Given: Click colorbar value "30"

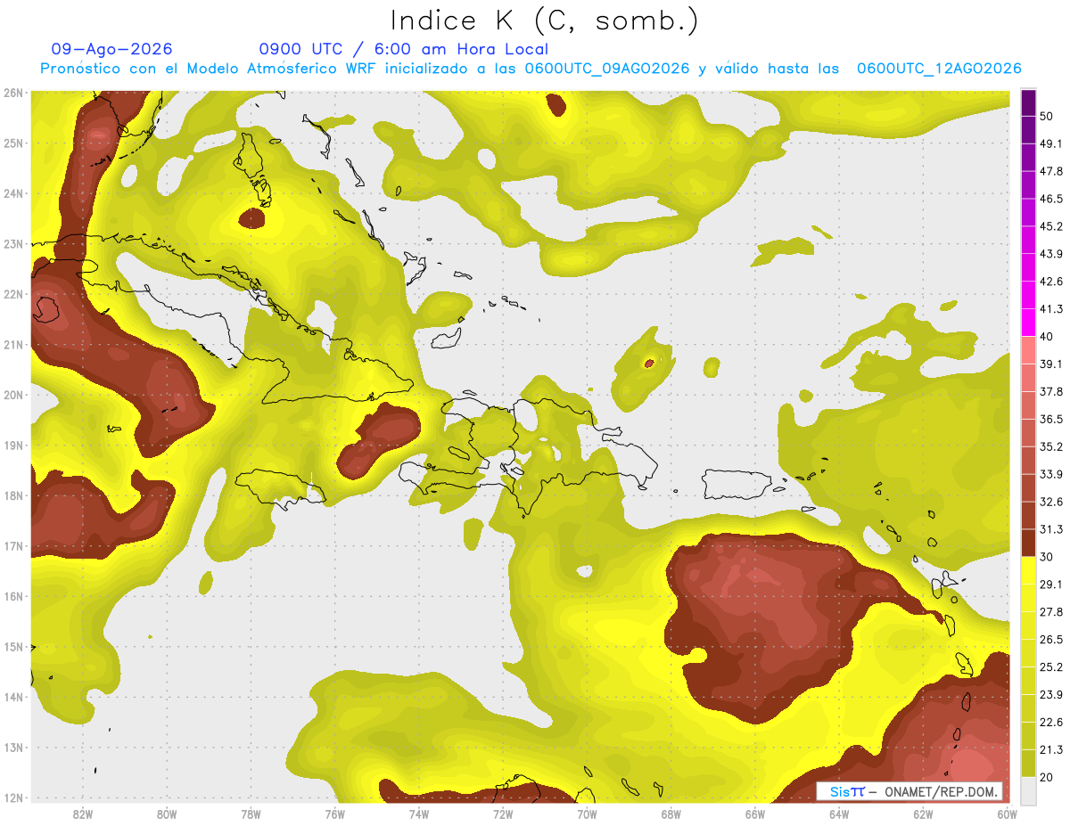Looking at the screenshot, I should click(1048, 557).
